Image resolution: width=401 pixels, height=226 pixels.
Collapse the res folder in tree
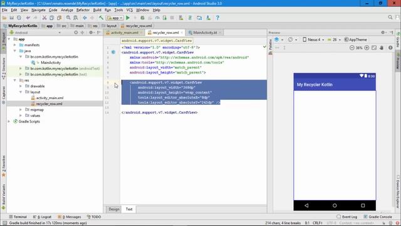[x=15, y=80]
